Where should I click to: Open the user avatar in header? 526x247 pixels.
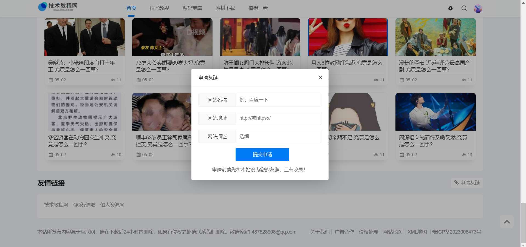point(478,8)
